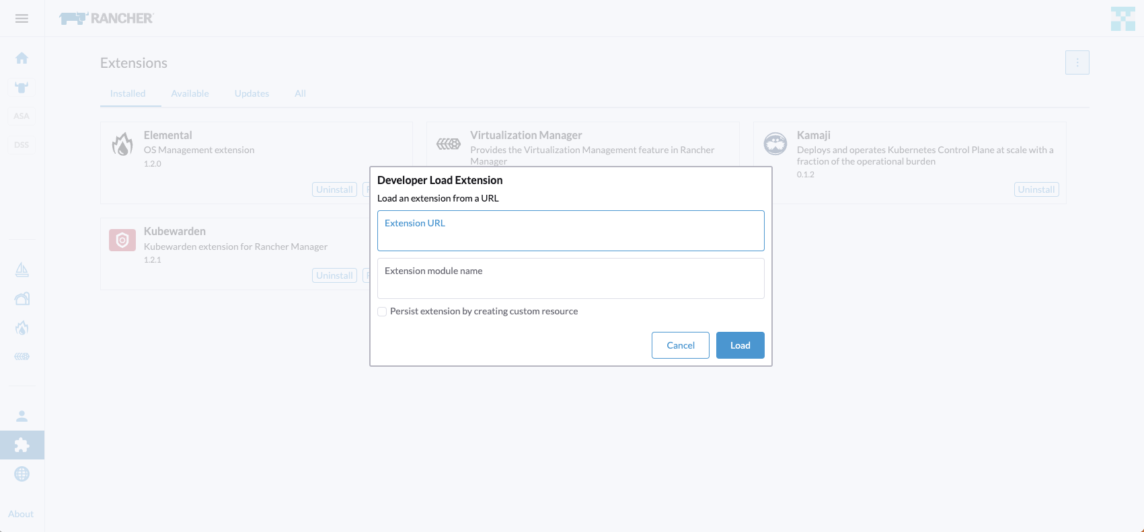Click Kubewarden version 1.2.1 text
Image resolution: width=1144 pixels, height=532 pixels.
[x=152, y=260]
